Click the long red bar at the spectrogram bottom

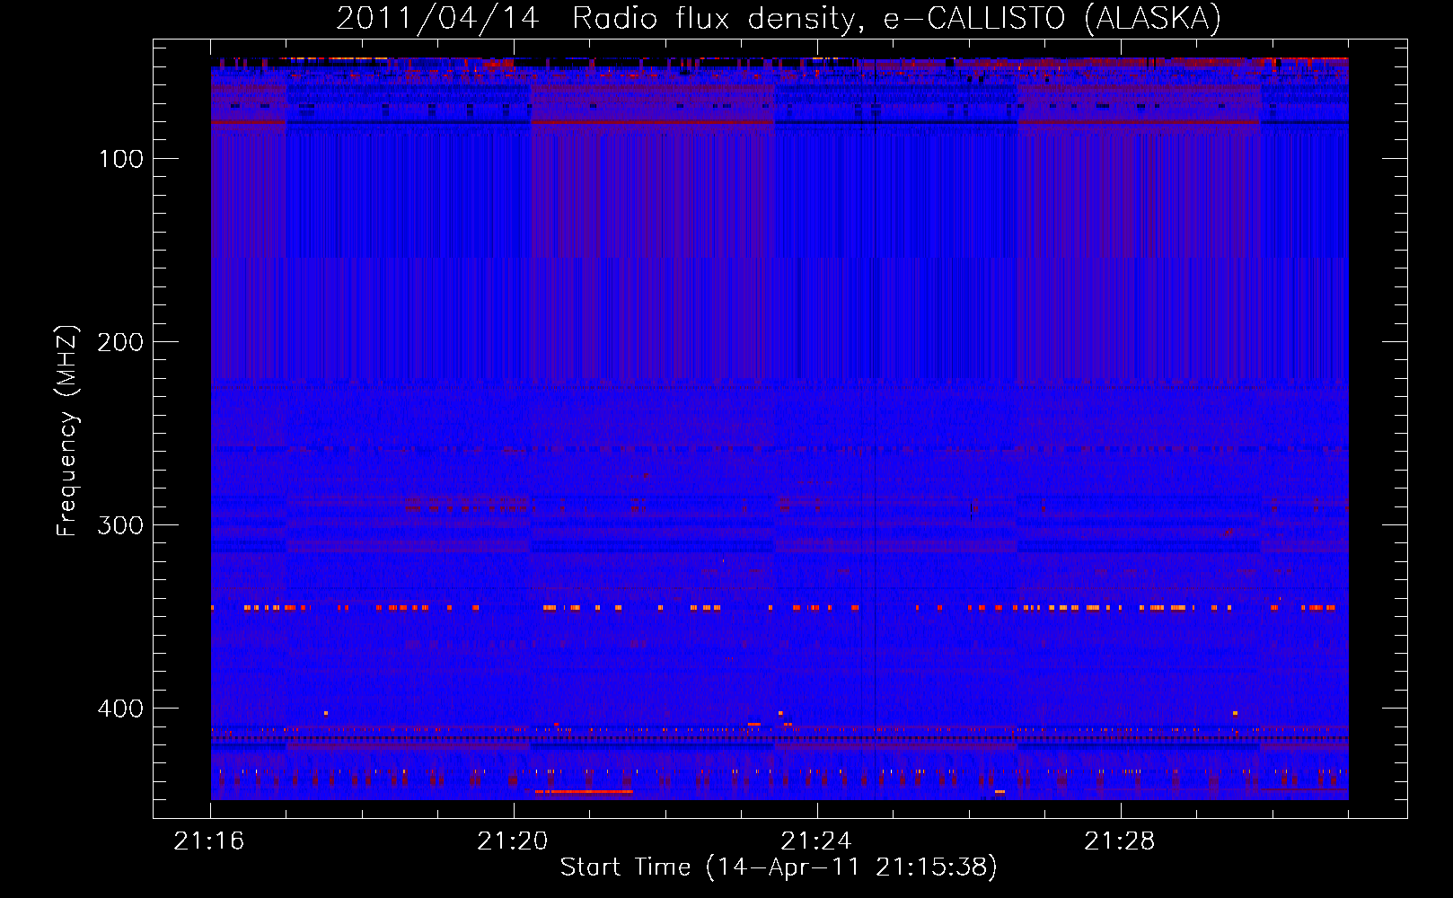coord(584,792)
